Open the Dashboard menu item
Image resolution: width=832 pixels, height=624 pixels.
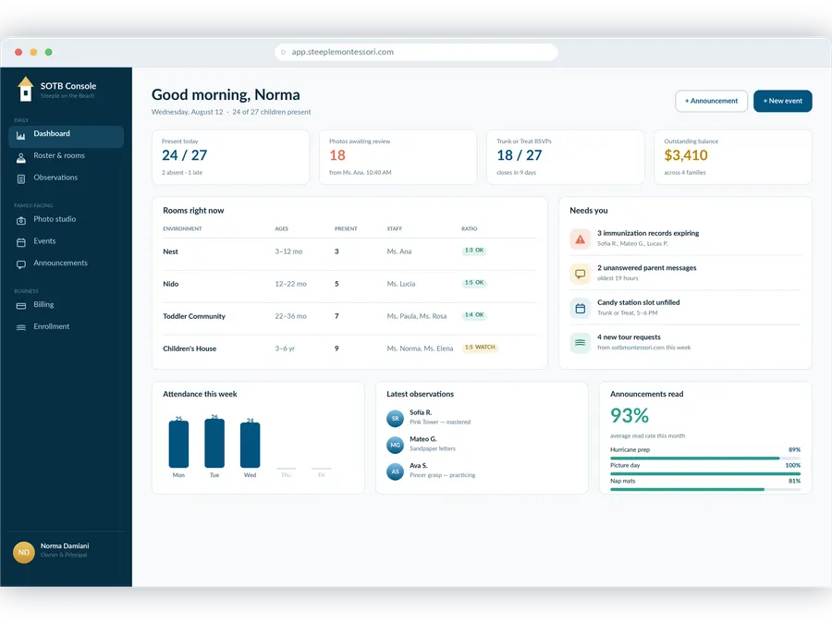tap(67, 137)
